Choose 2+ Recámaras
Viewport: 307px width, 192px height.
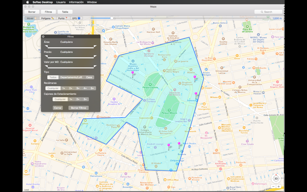click(71, 88)
